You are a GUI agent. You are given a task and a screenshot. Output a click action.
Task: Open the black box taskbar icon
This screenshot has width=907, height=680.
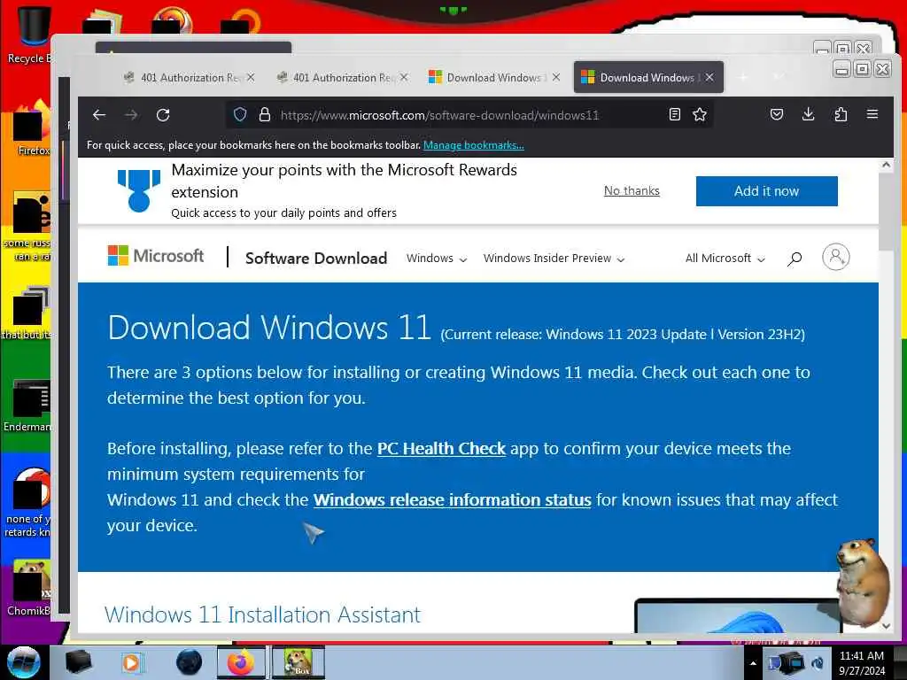79,662
